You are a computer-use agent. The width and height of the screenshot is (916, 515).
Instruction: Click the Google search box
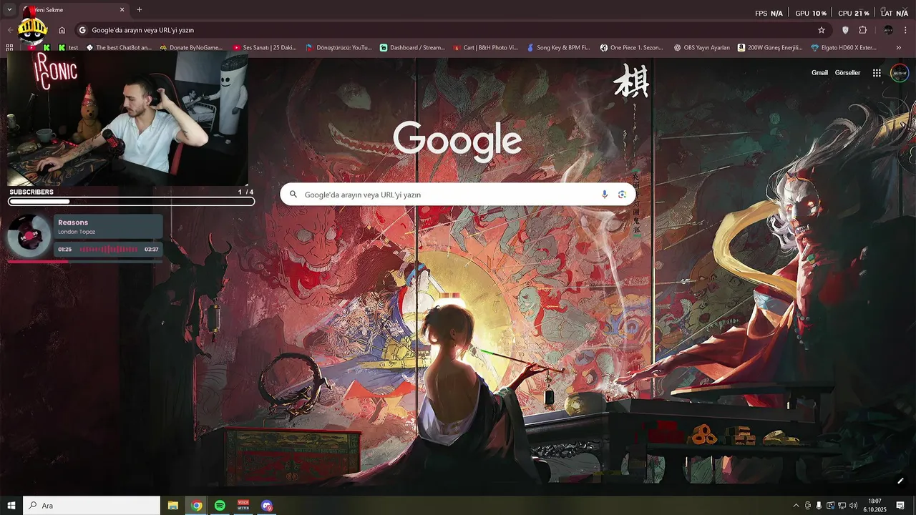pos(458,195)
